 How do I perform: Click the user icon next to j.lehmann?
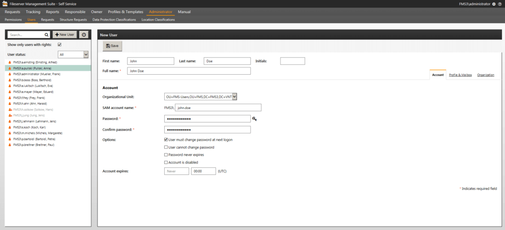[x=10, y=121]
